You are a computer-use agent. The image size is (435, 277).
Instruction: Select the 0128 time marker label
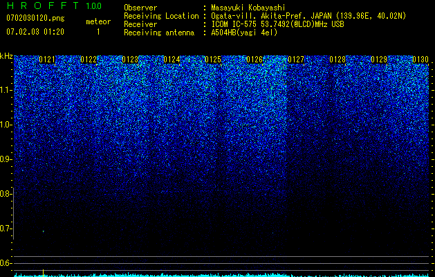click(x=337, y=60)
